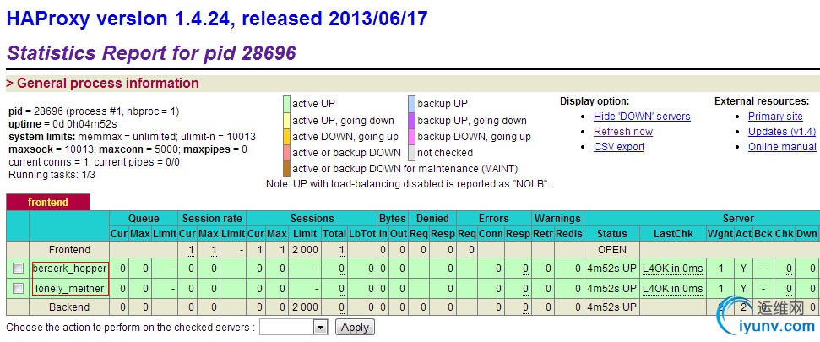Click the lonely_meitner server name
This screenshot has height=342, width=820.
pos(69,288)
